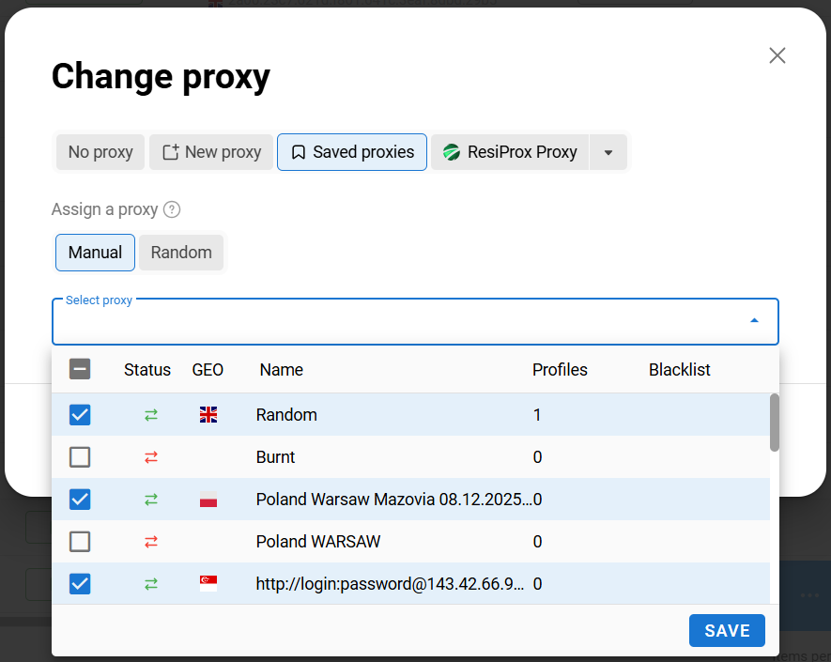Sort by the Profiles column header
Screen dimensions: 831x662
pos(560,369)
